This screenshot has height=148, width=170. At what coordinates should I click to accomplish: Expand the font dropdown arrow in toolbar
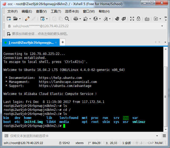pyautogui.click(x=109, y=19)
